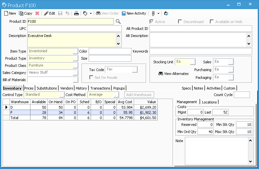Viewport: 259px width, 169px height.
Task: Switch to the Vendors tab
Action: click(x=66, y=88)
